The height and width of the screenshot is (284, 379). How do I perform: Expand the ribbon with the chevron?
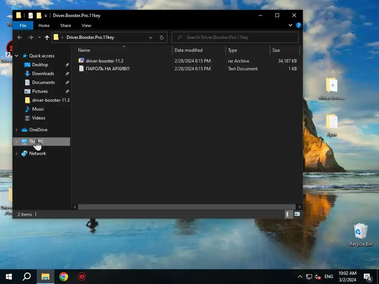(290, 25)
